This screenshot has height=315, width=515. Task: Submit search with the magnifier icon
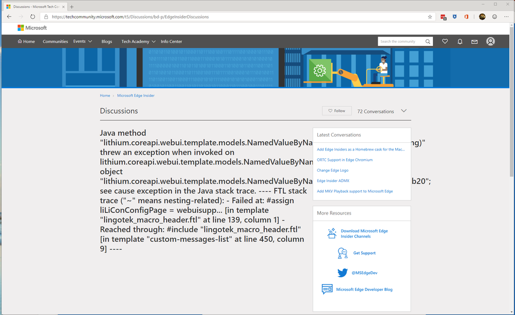(428, 41)
